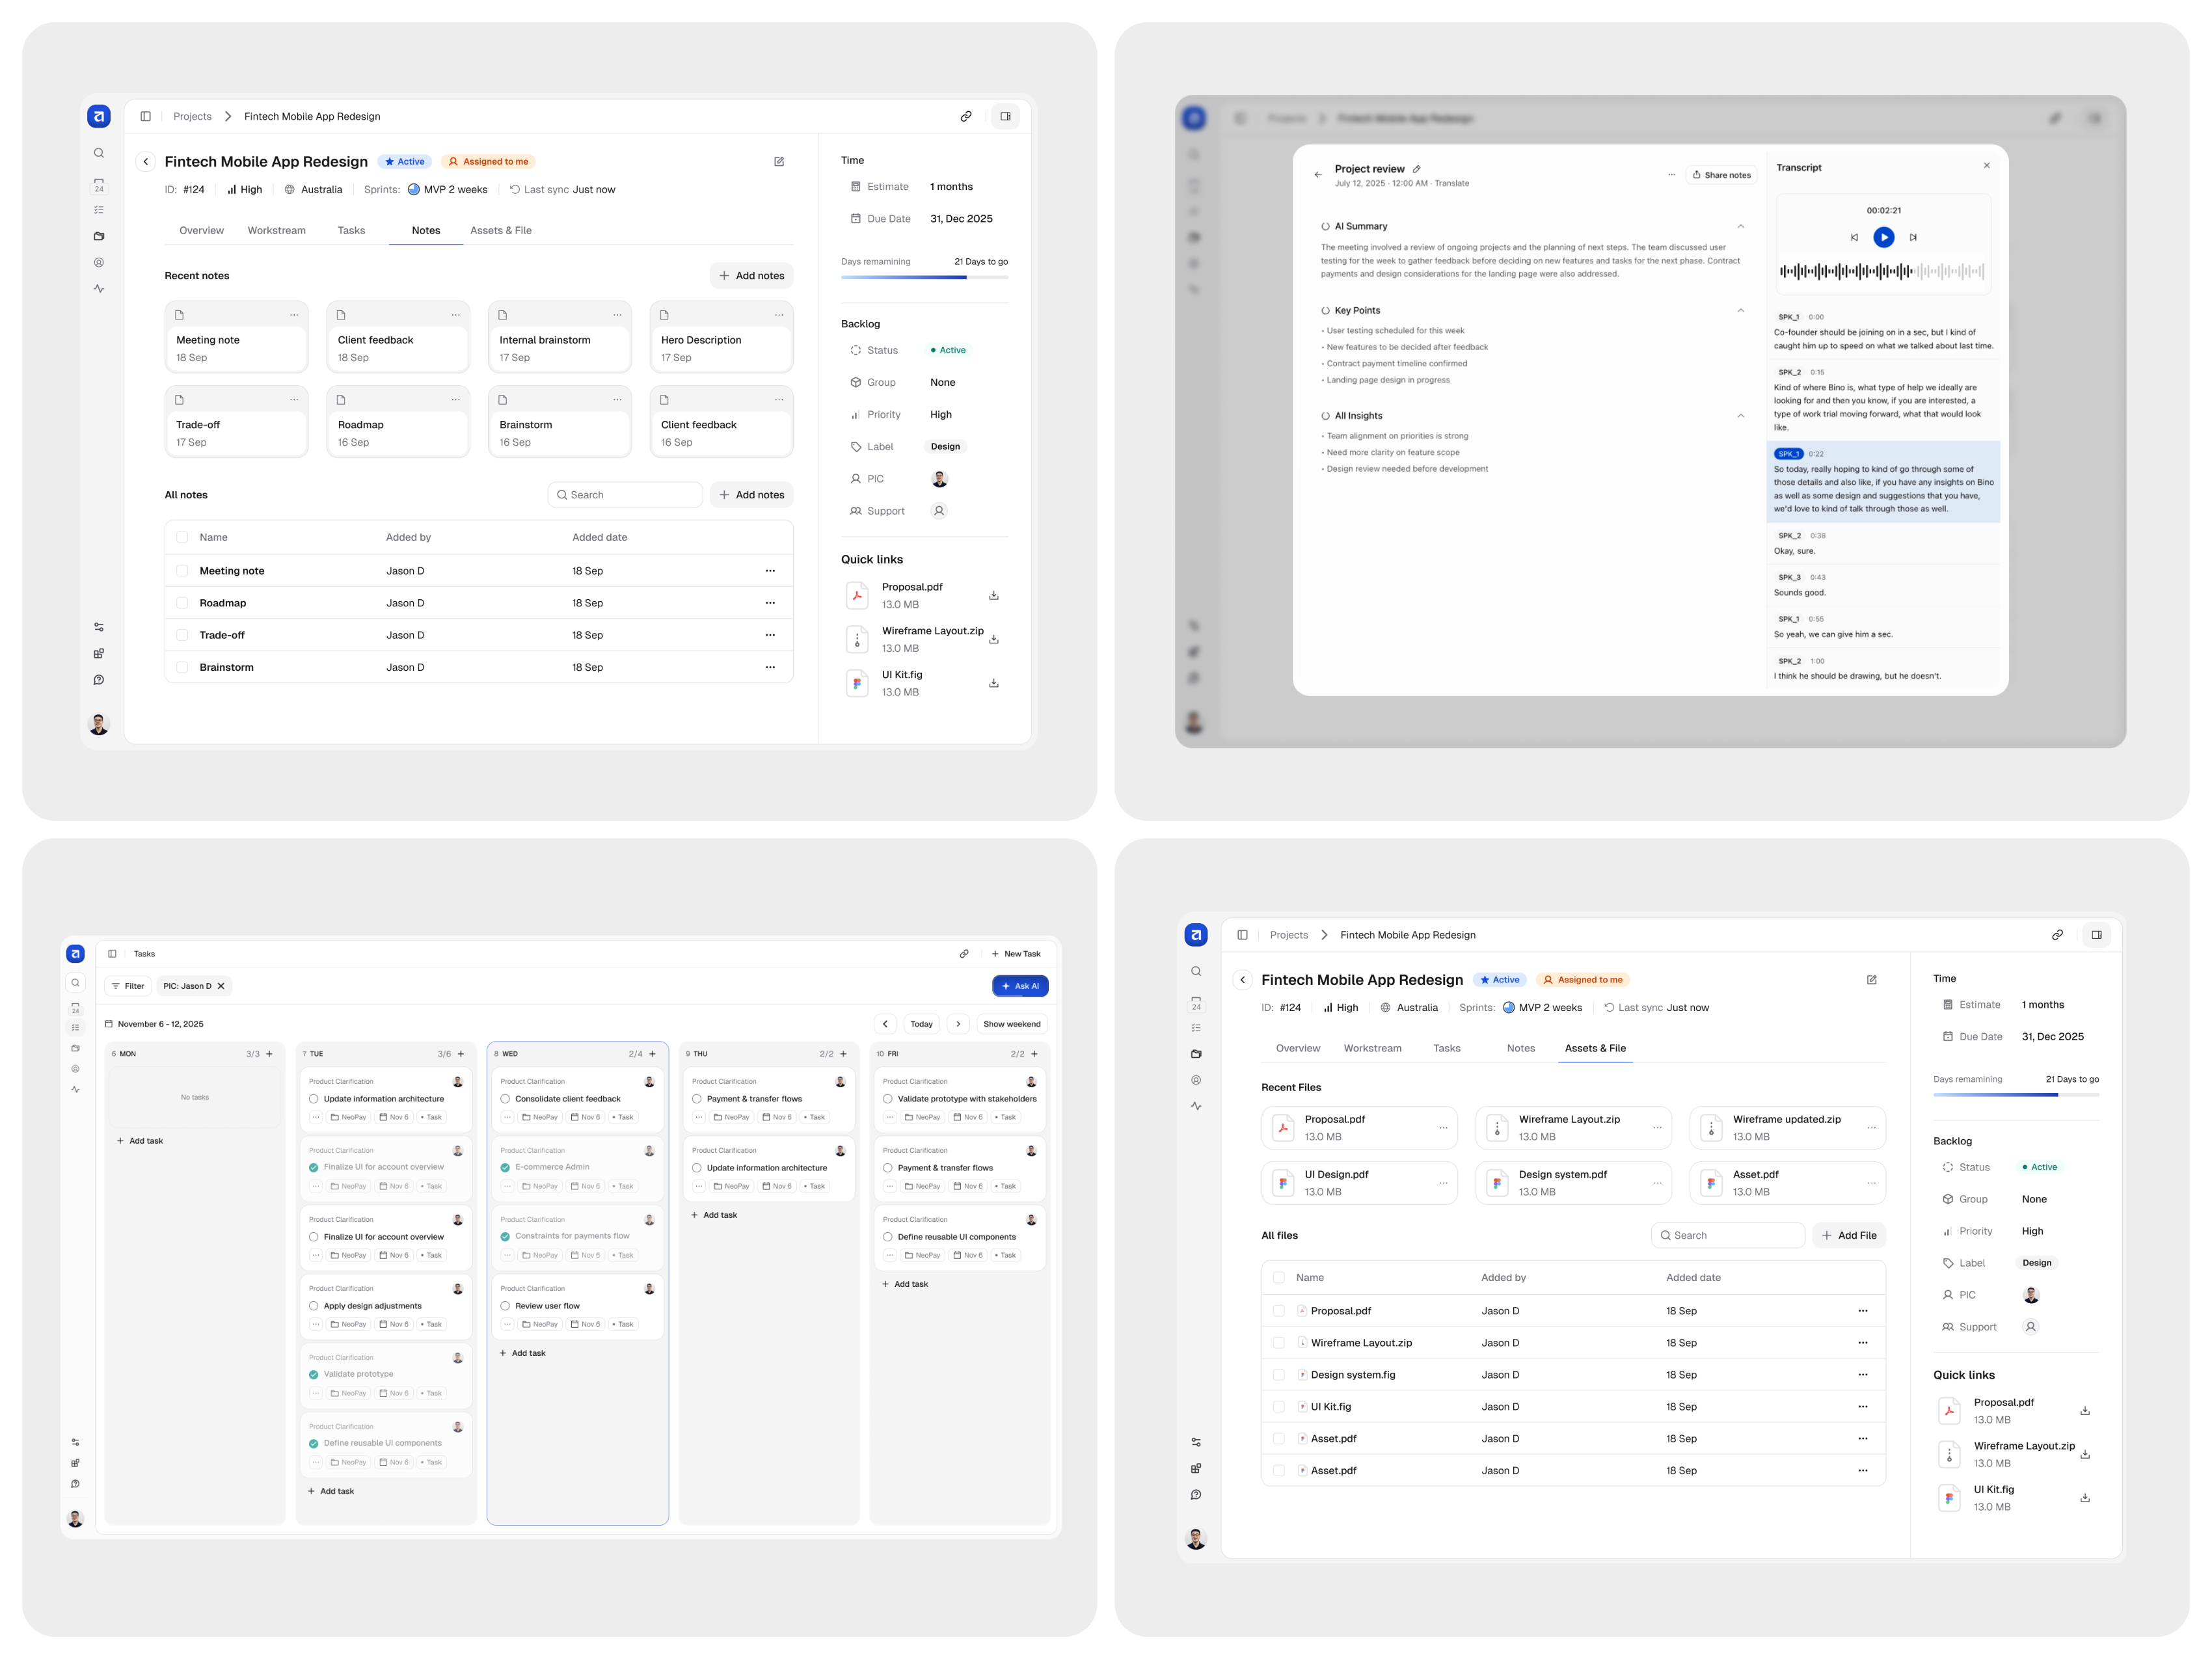
Task: Click the previous week arrow in Tasks window
Action: tap(884, 1023)
